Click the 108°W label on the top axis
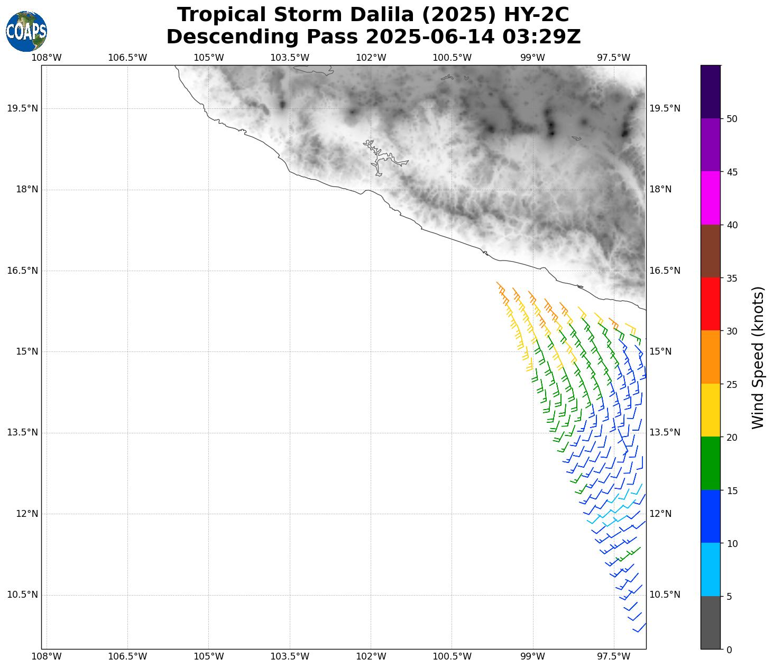The width and height of the screenshot is (773, 668). (x=47, y=57)
